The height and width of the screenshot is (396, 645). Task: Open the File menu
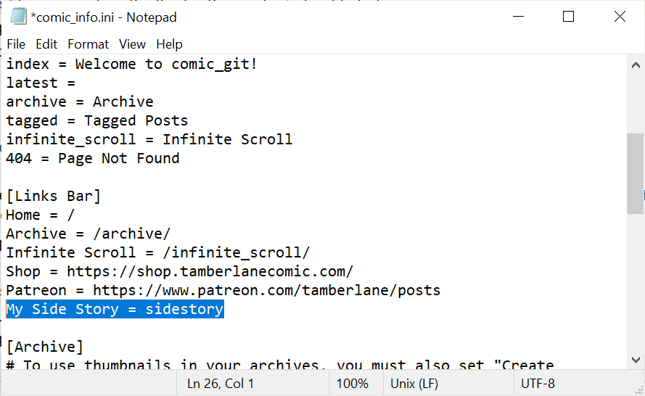(16, 44)
